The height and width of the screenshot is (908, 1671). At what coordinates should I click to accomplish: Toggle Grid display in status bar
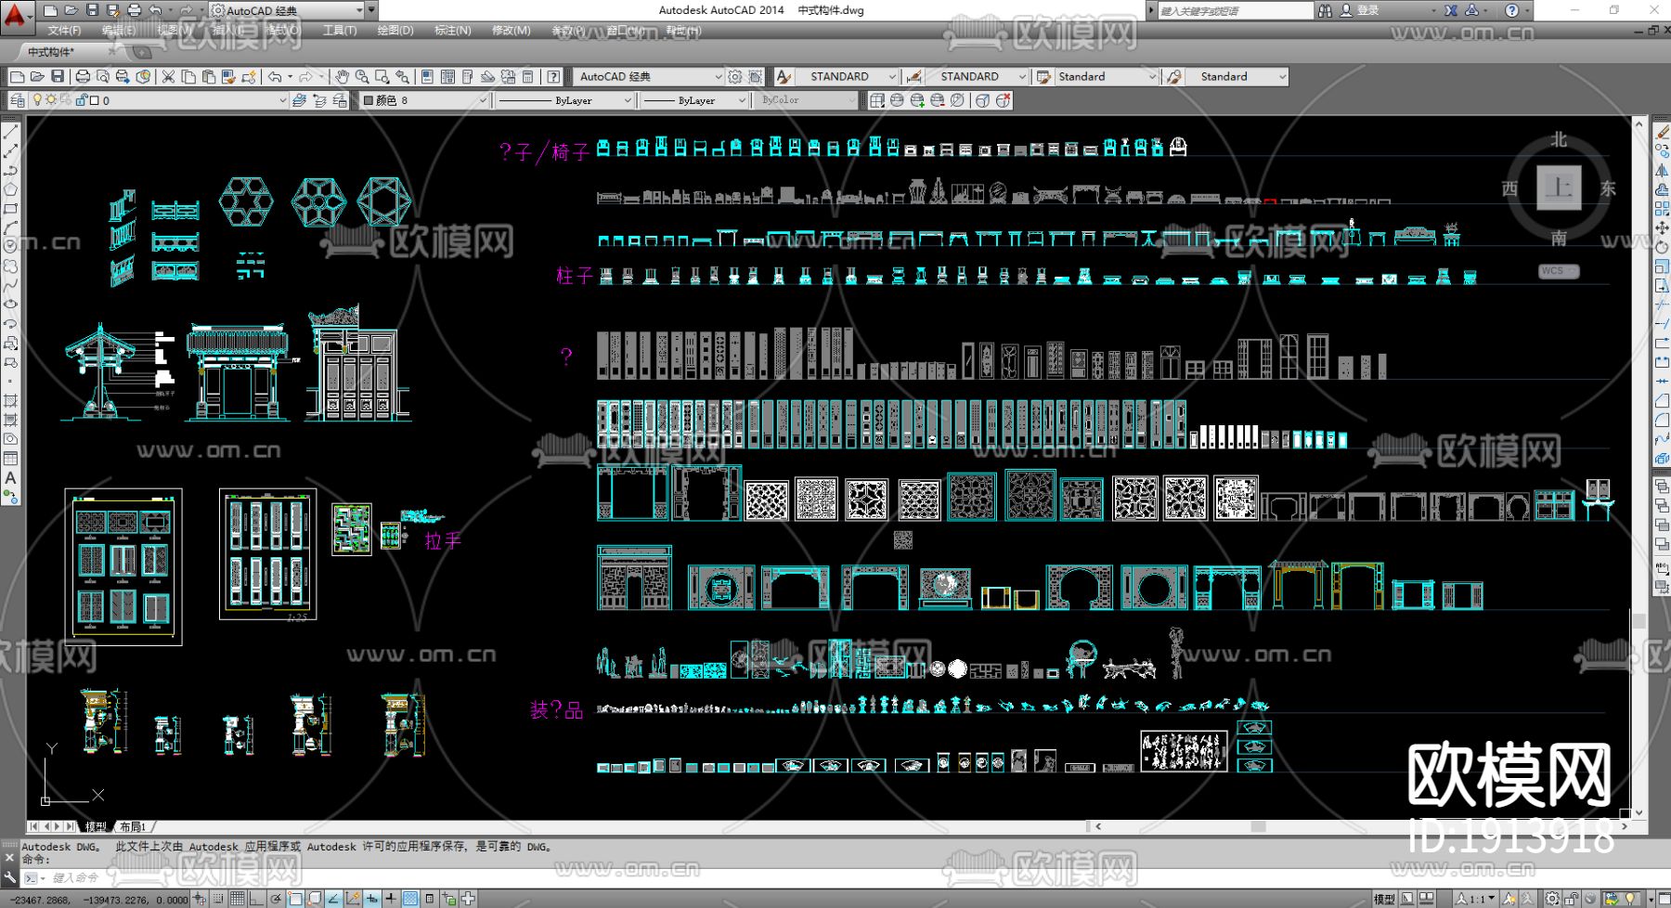[238, 899]
